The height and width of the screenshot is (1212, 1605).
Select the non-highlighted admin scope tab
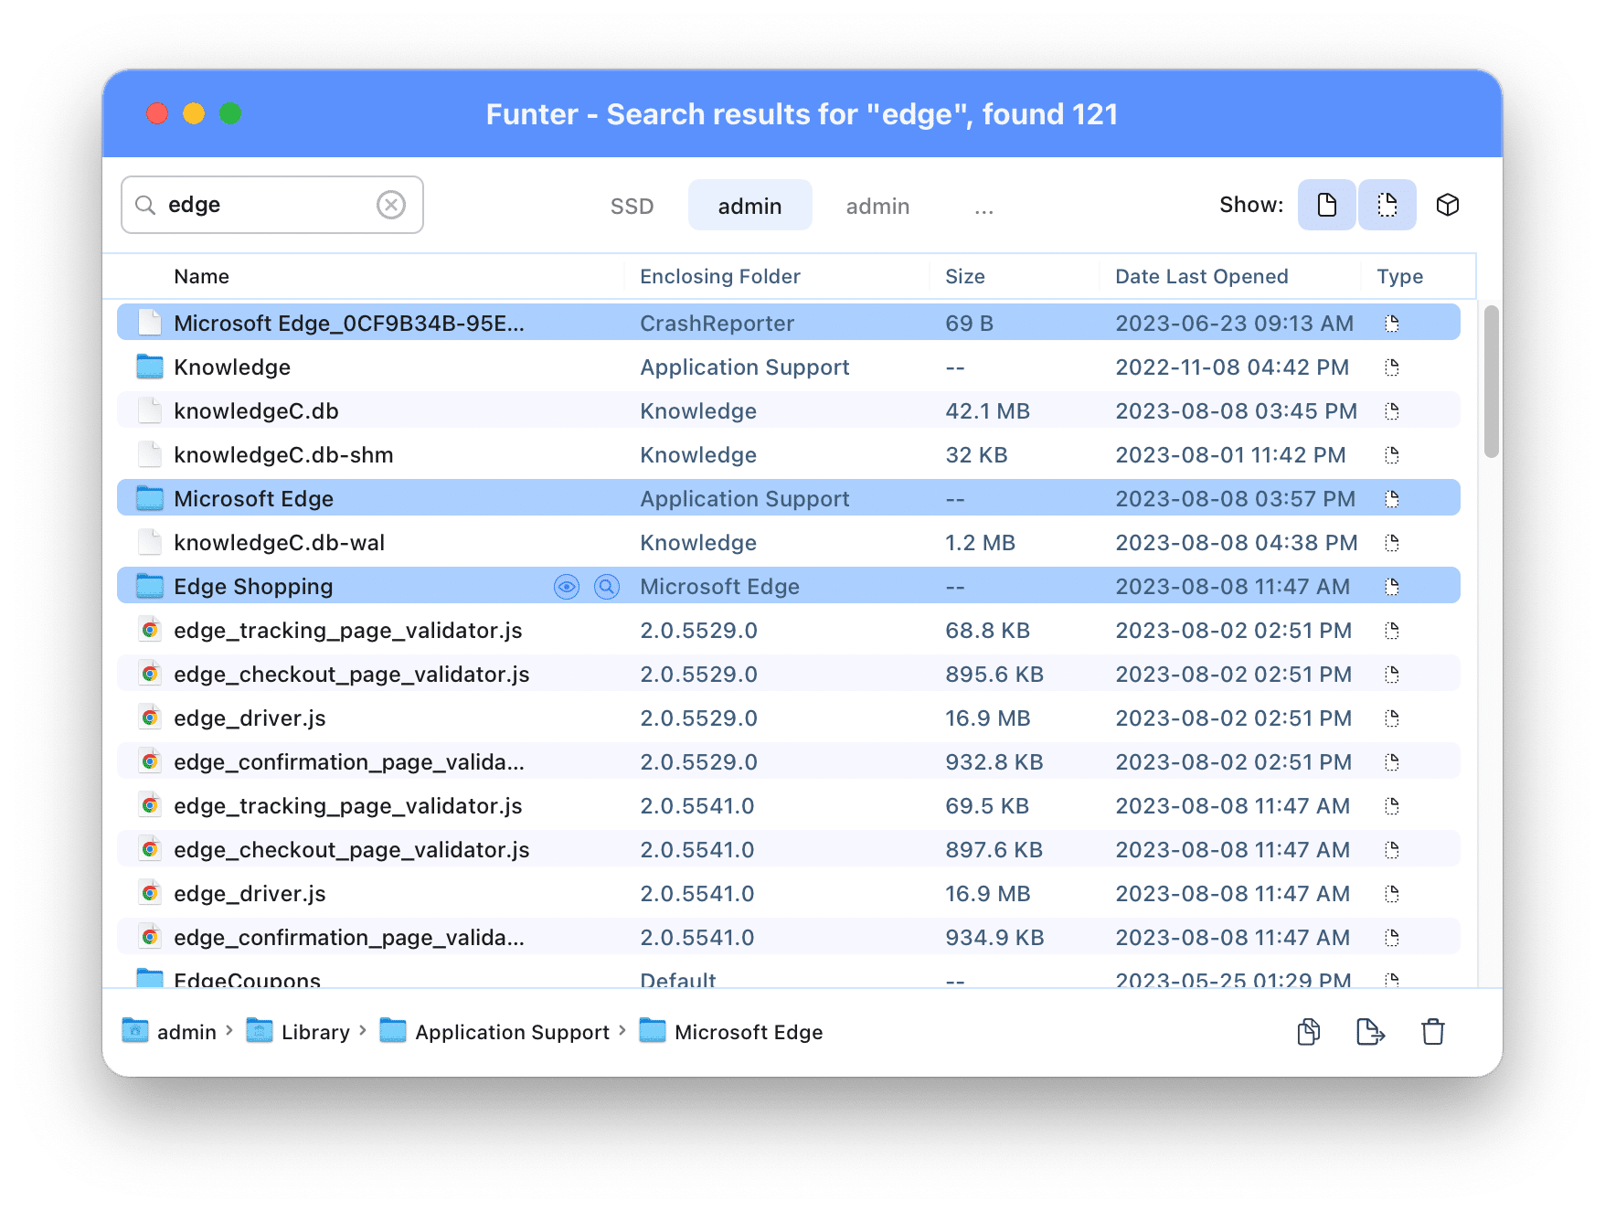[x=877, y=207]
